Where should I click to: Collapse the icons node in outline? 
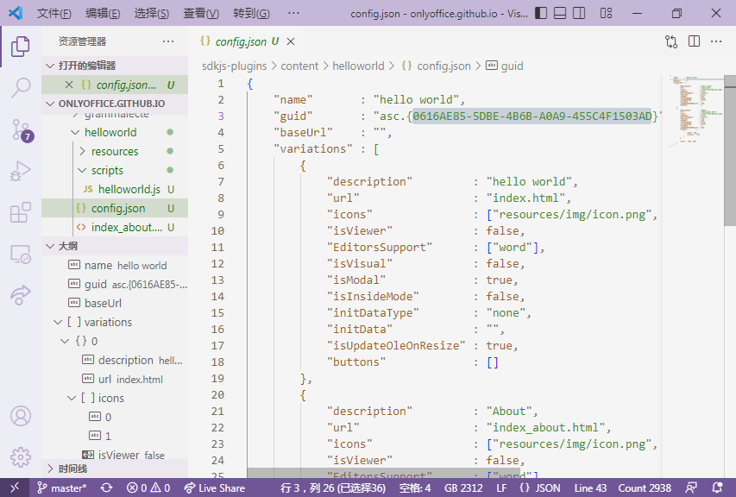click(72, 399)
